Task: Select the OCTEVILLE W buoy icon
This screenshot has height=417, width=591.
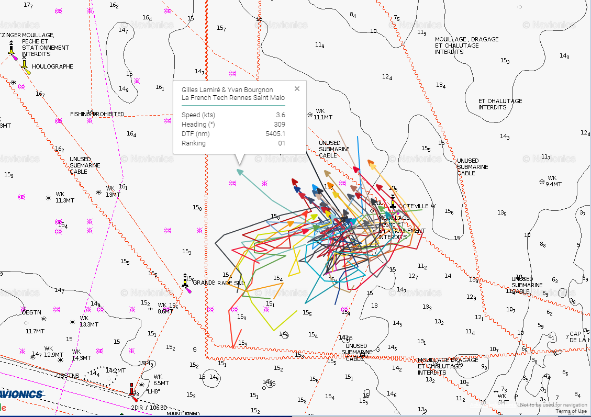Action: coord(393,202)
